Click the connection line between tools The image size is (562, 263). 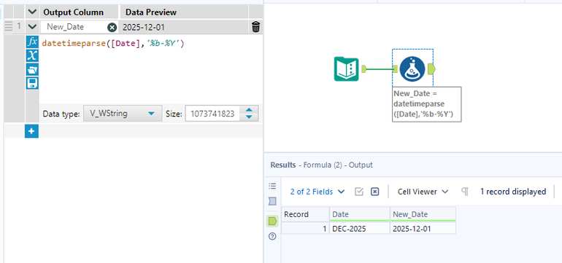[x=380, y=69]
